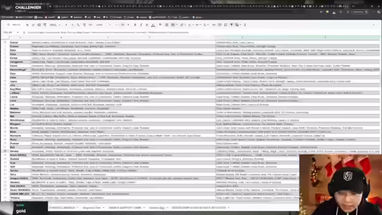Viewport: 382px width, 215px height.
Task: Open the first sheet tab's dropdown arrow
Action: point(78,208)
